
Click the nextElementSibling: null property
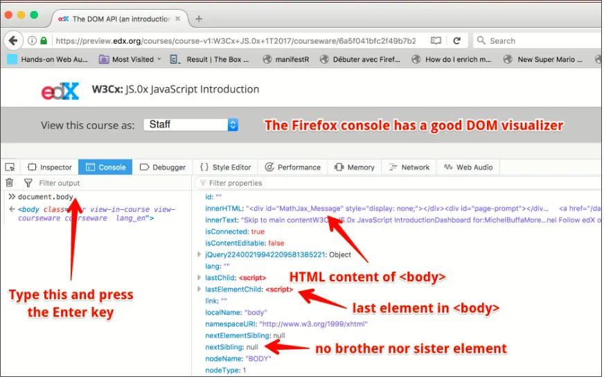tap(245, 335)
